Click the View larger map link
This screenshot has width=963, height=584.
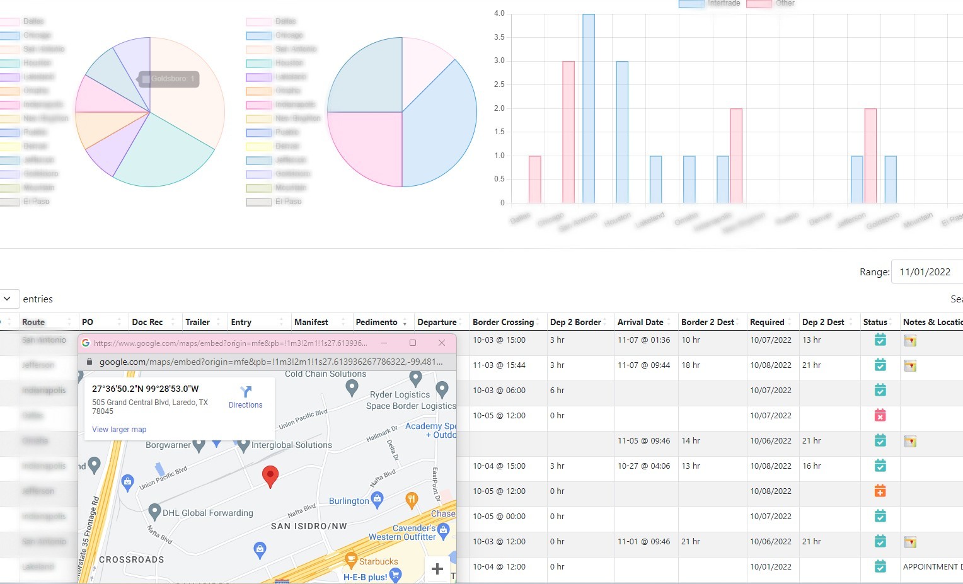tap(119, 430)
